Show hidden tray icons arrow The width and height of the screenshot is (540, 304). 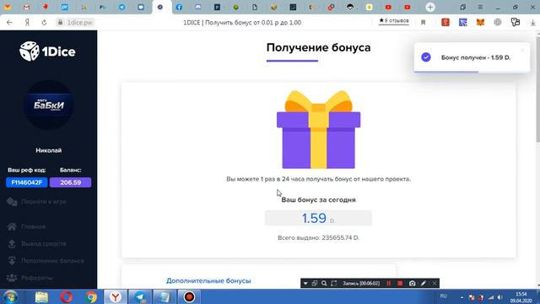point(462,297)
